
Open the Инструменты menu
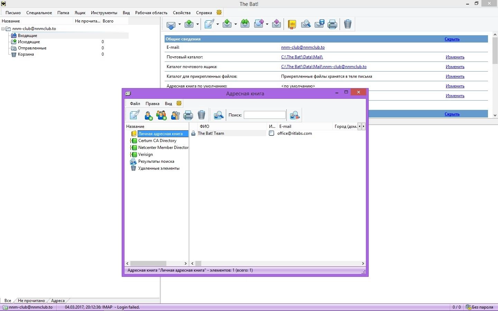coord(104,13)
